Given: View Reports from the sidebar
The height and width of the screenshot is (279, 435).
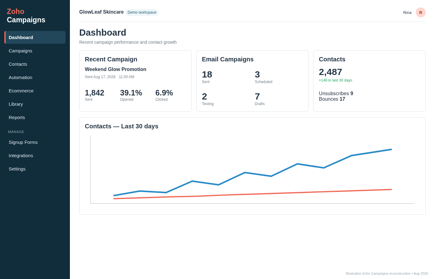Looking at the screenshot, I should (x=35, y=117).
